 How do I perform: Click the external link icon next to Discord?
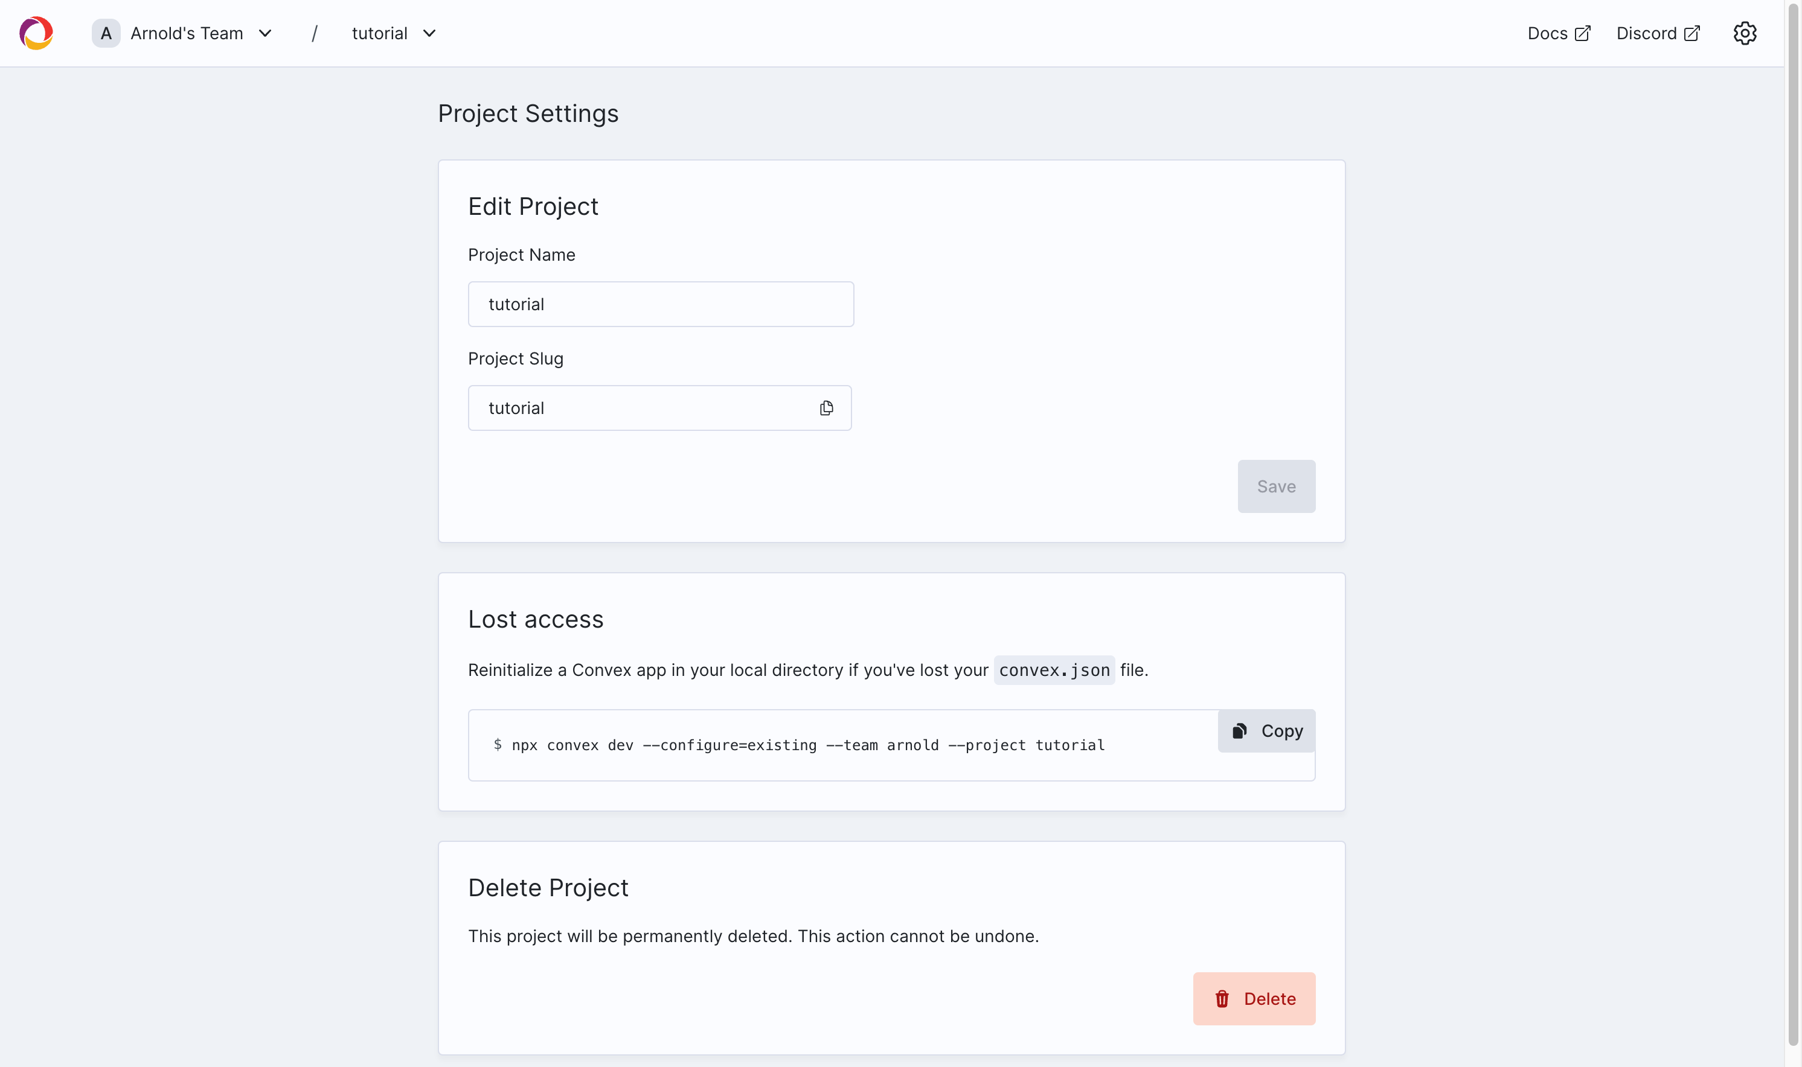pos(1693,33)
